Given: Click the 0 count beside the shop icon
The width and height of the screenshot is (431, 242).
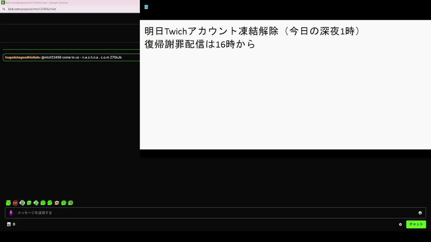Looking at the screenshot, I should click(x=14, y=224).
